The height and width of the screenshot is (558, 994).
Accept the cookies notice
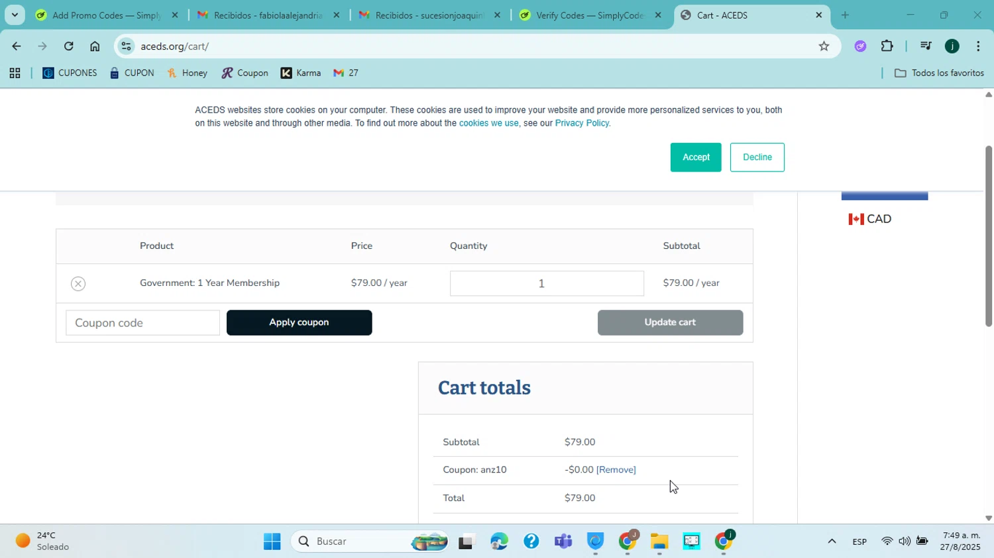[696, 158]
